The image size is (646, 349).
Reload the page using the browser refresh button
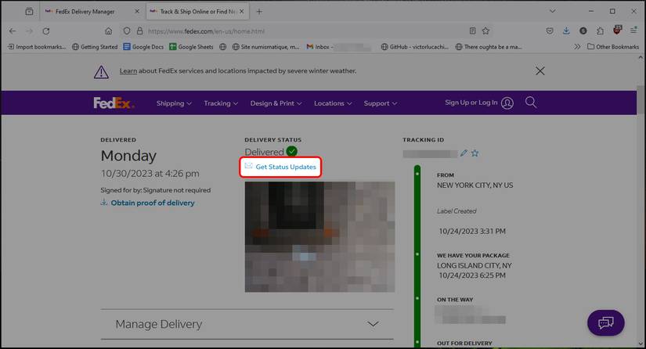(46, 31)
